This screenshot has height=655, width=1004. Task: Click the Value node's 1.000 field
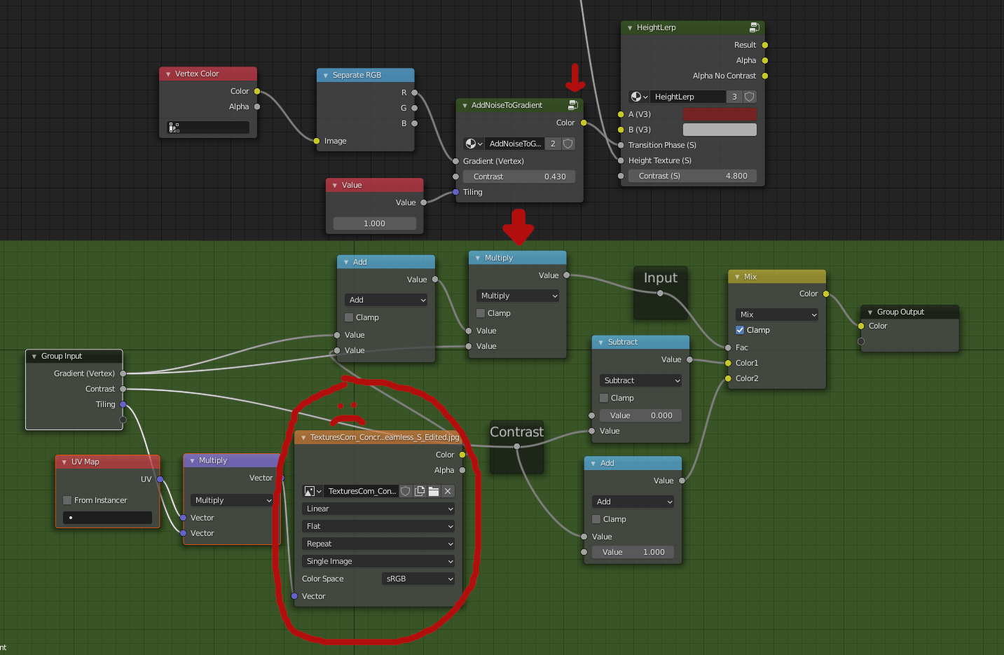point(375,223)
